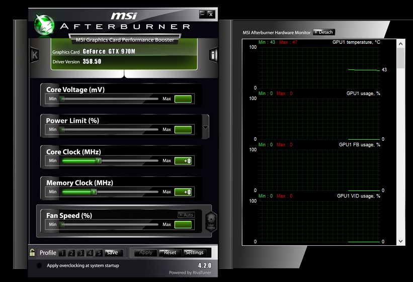413x282 pixels.
Task: Close the Afterburner window
Action: click(211, 14)
